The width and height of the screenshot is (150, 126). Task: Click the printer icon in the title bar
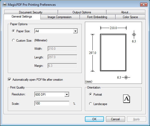click(x=5, y=4)
